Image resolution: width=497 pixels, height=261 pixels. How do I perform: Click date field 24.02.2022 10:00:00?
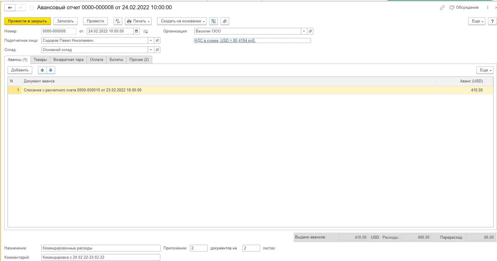tap(110, 31)
